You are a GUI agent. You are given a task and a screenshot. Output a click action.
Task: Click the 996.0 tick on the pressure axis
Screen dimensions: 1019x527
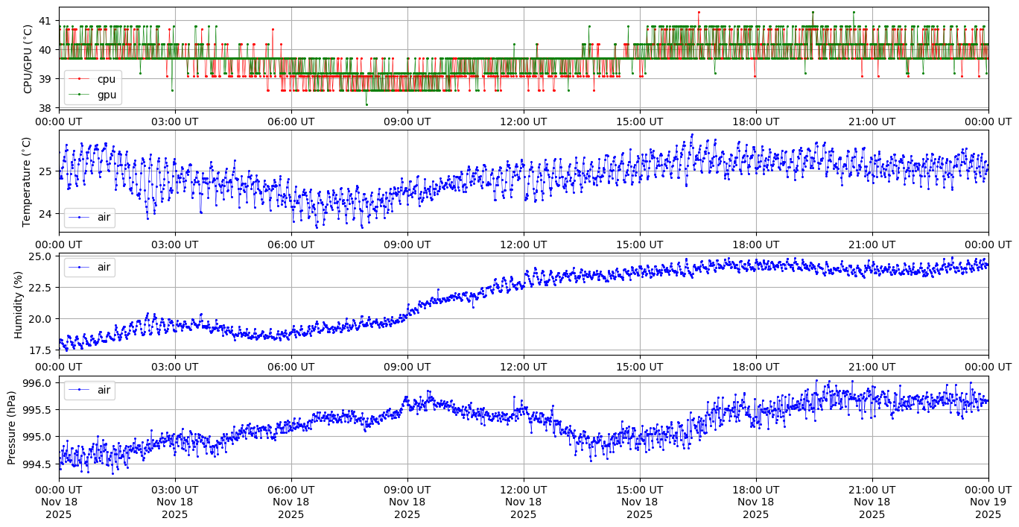[x=39, y=382]
